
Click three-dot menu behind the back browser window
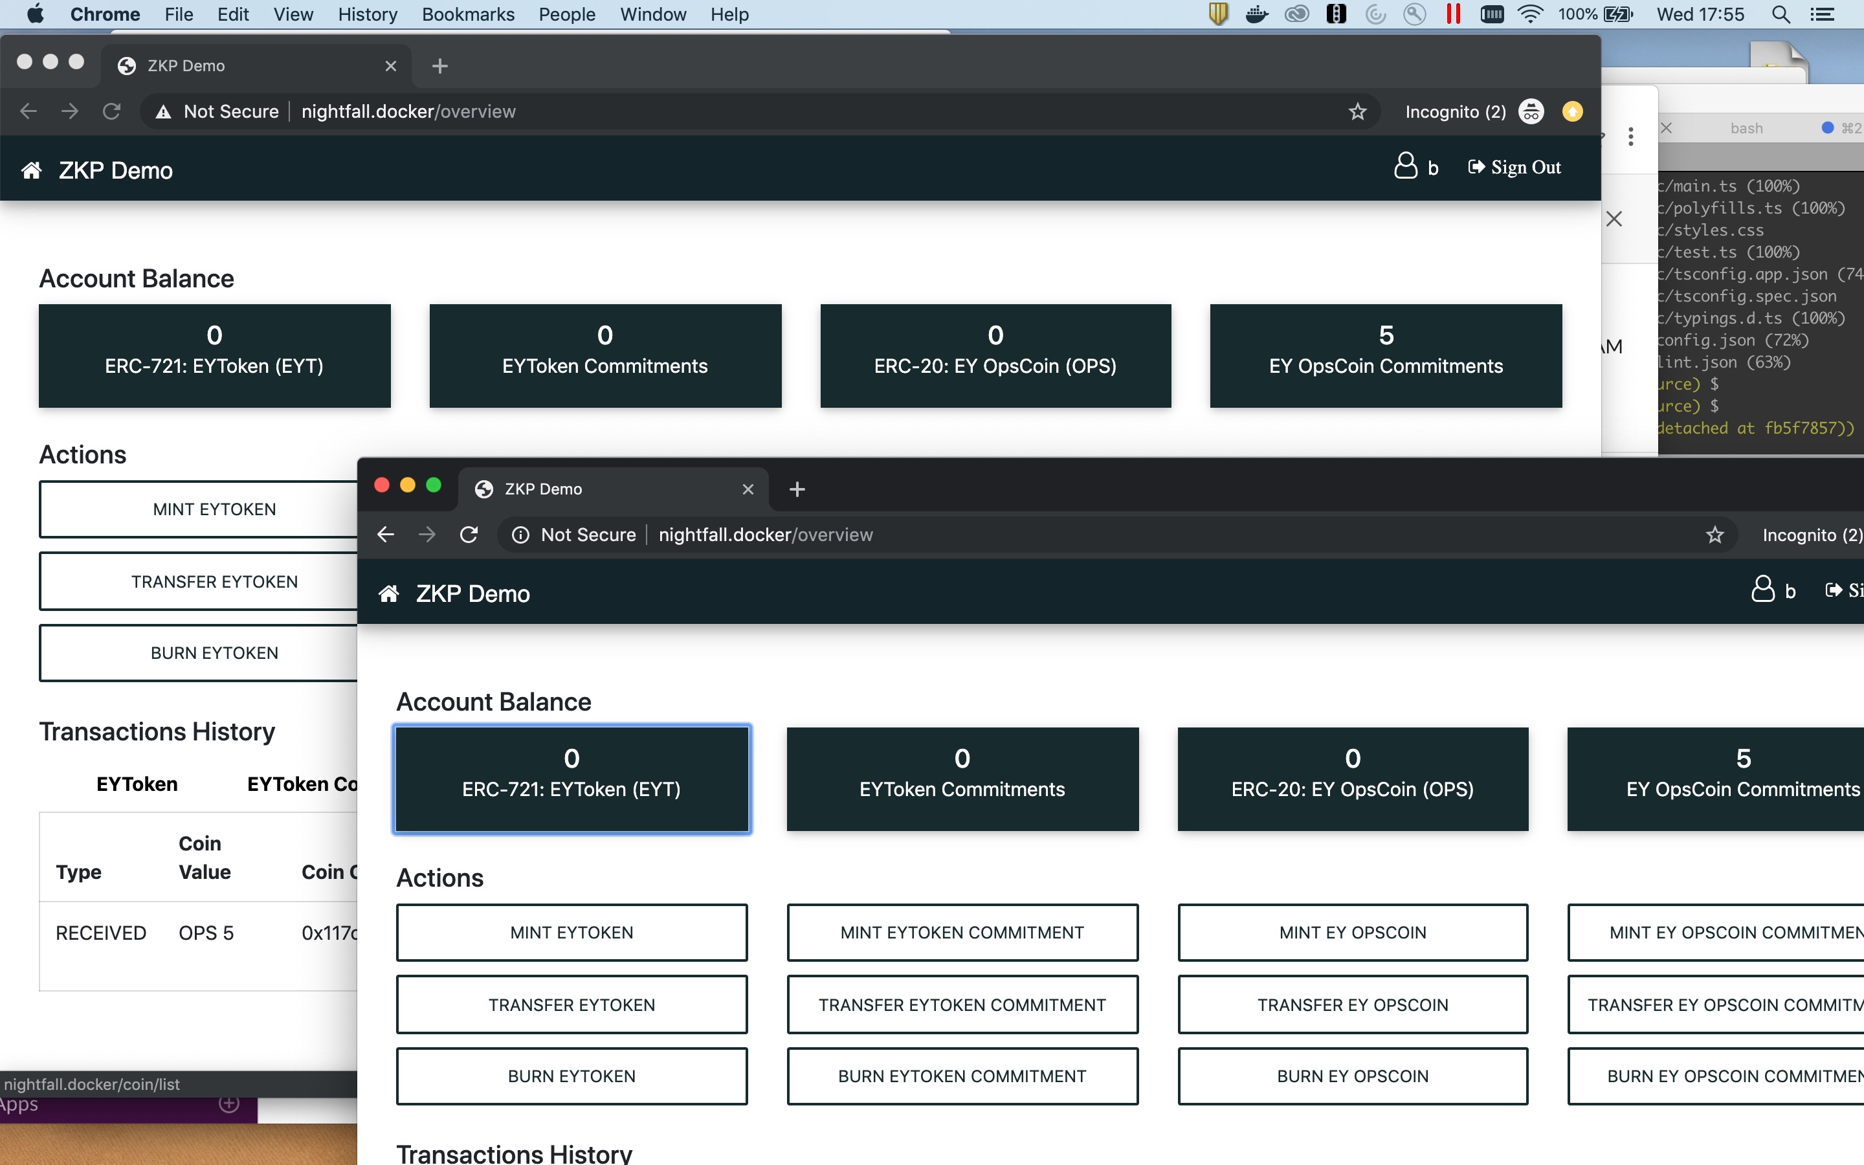pos(1630,137)
